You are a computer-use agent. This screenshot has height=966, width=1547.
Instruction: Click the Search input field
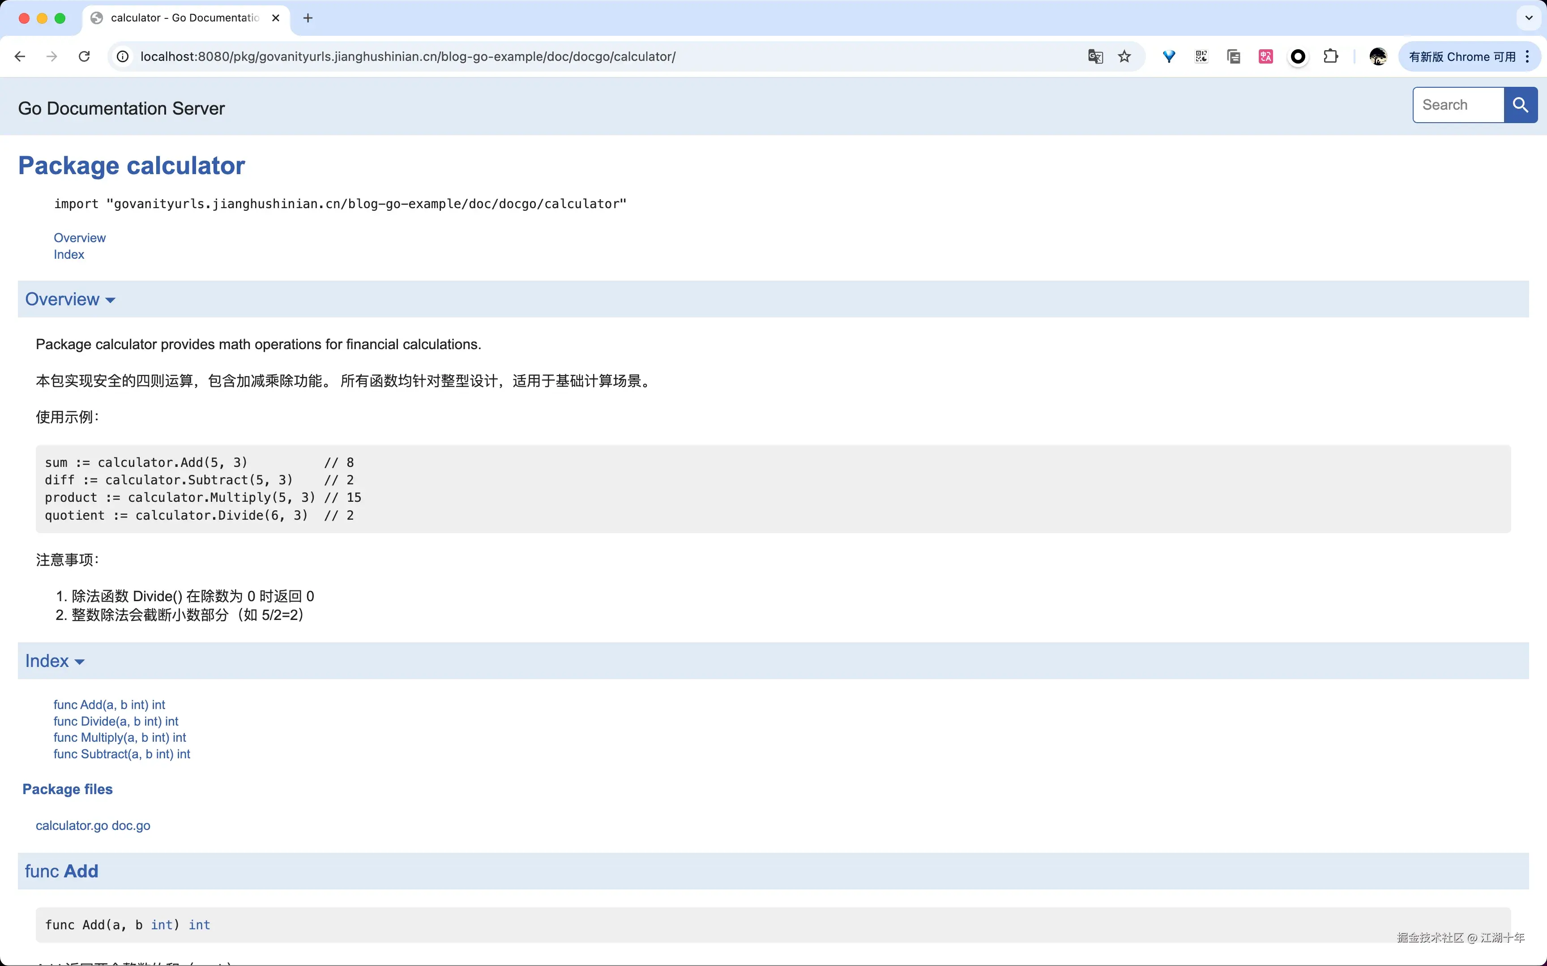pos(1457,105)
